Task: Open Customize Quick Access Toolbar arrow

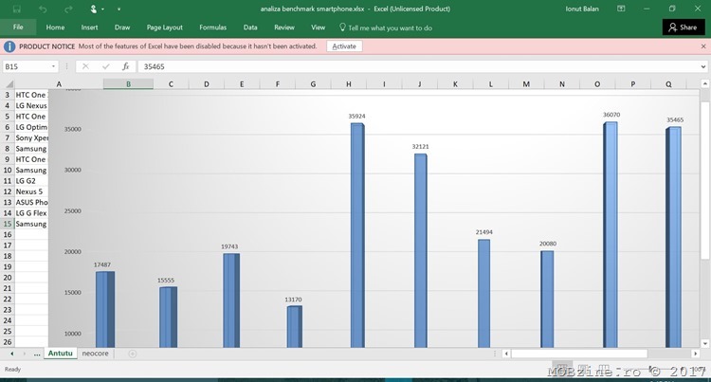Action: 118,9
